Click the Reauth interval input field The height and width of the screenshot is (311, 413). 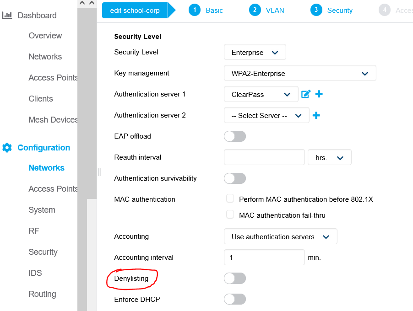point(264,157)
